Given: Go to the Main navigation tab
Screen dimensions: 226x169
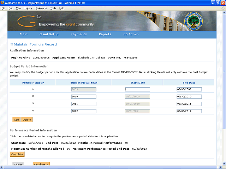Looking at the screenshot, I should click(x=24, y=34).
